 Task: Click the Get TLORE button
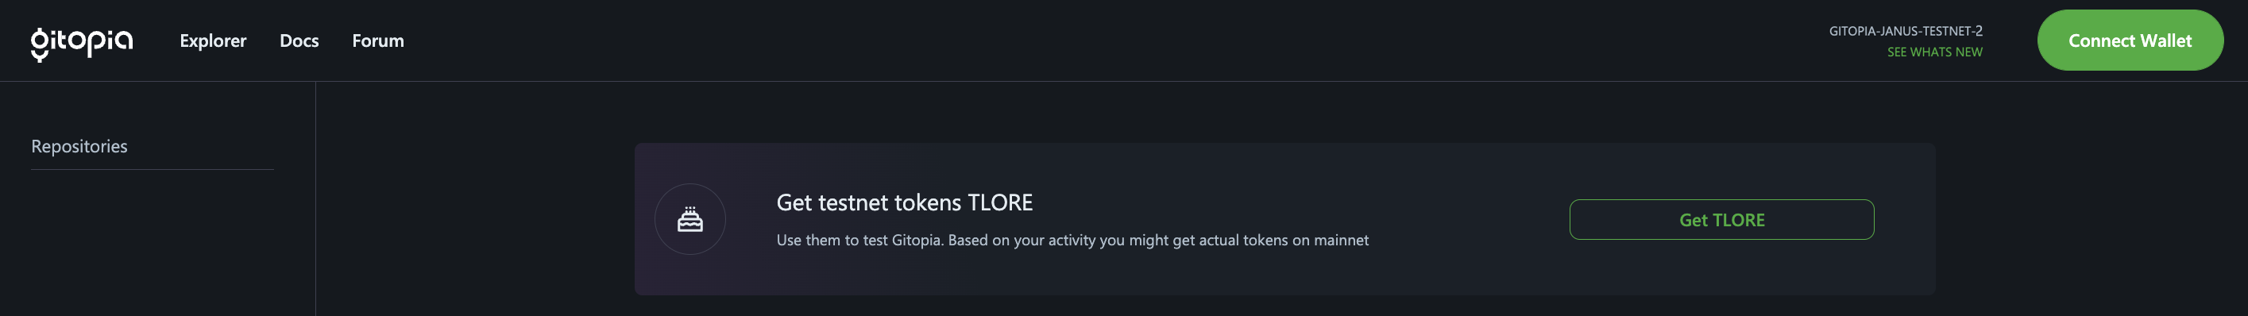[x=1721, y=220]
